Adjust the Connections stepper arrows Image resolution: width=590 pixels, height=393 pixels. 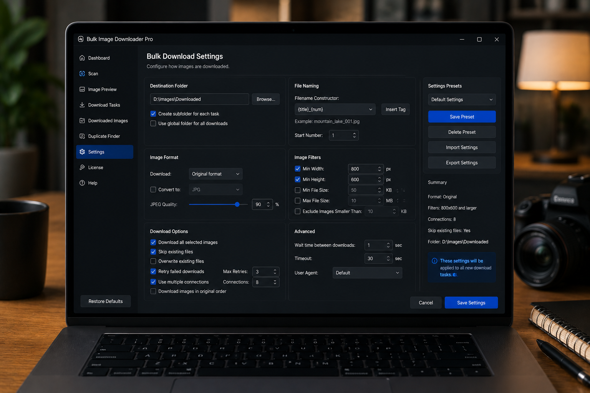pos(275,282)
